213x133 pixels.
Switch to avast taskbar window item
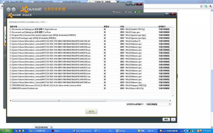click(x=169, y=131)
